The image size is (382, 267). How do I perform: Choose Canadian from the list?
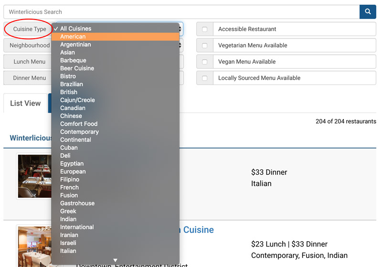click(116, 108)
